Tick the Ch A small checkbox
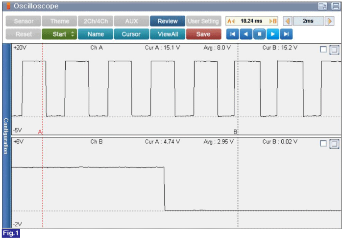Screen dimensions: 343x239 click(323, 50)
